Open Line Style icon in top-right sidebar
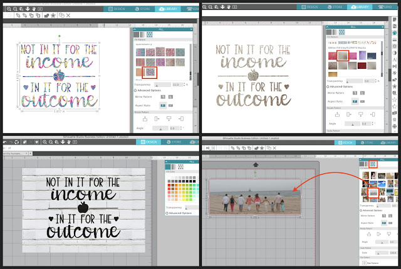Screen dimensions: 401x269 395,39
